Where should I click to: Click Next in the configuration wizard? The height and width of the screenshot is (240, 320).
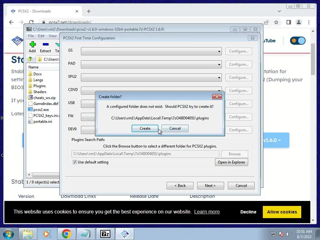(x=210, y=186)
